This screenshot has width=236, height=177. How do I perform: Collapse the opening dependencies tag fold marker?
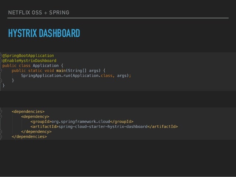[x=1, y=112]
